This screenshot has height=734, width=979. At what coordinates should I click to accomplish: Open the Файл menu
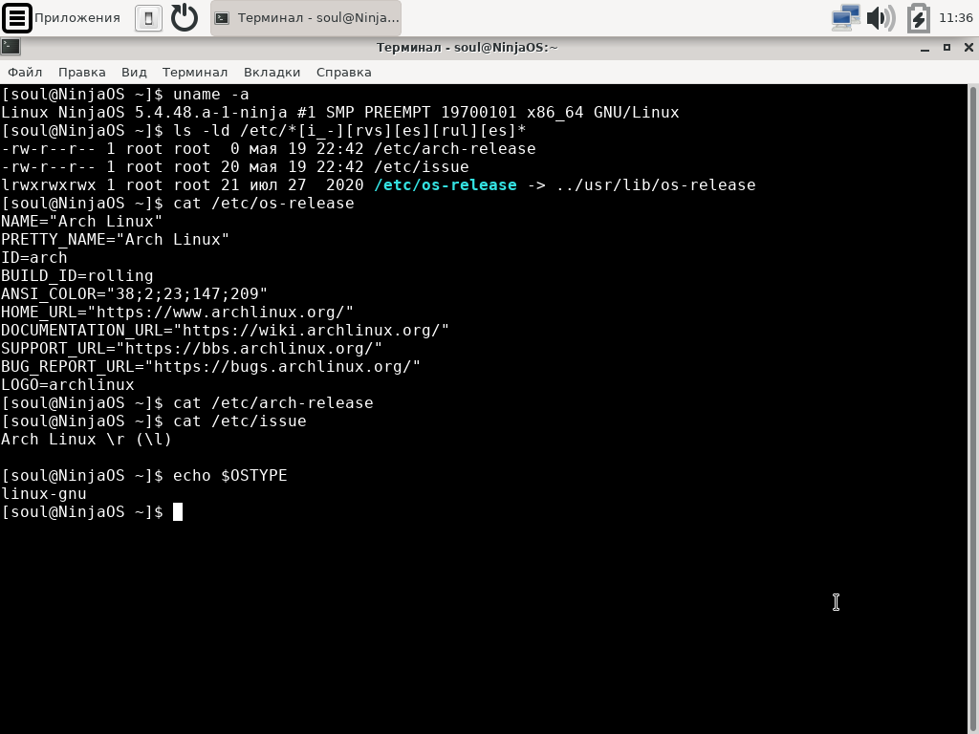point(25,73)
